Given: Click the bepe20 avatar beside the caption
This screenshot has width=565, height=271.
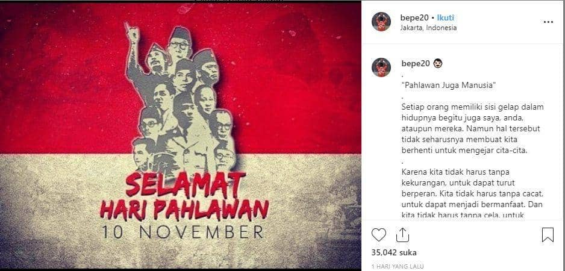Looking at the screenshot, I should tap(381, 67).
